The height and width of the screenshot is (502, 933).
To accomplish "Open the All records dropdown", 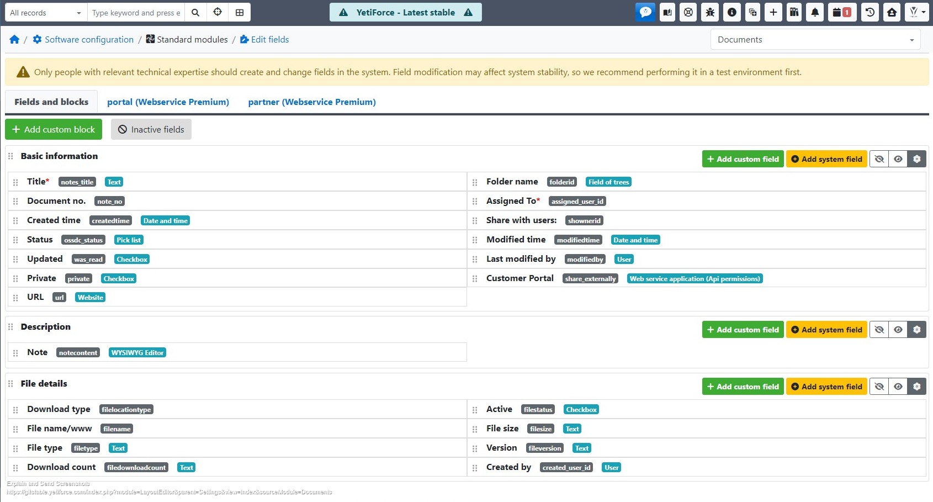I will (44, 12).
